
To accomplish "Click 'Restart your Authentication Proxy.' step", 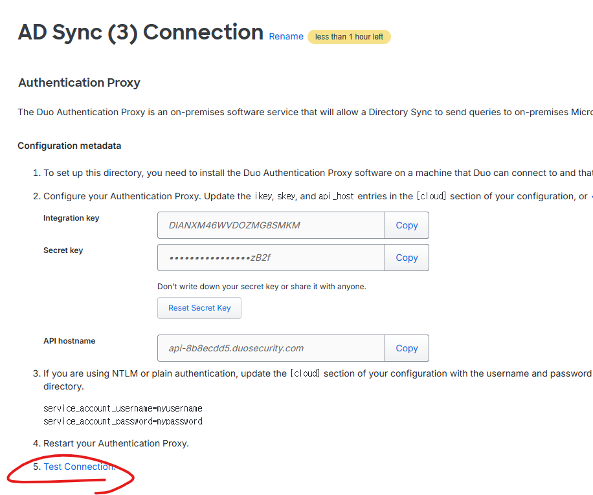I will coord(116,443).
